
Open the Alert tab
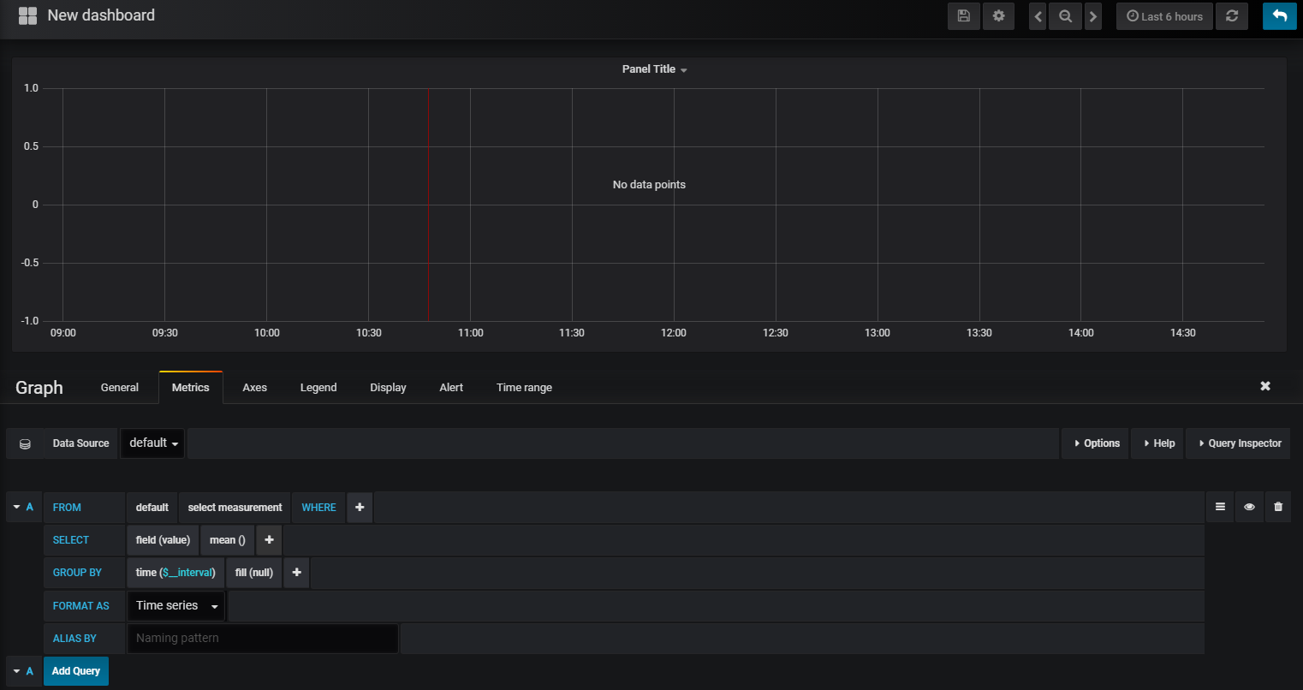coord(451,388)
